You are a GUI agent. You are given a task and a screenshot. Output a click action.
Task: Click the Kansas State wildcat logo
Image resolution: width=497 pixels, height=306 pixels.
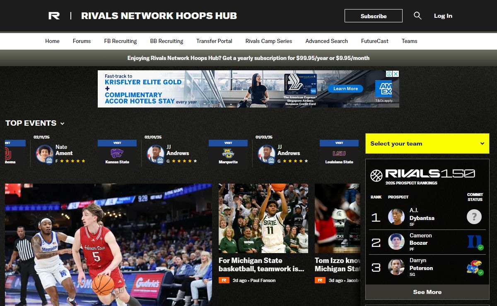click(117, 153)
